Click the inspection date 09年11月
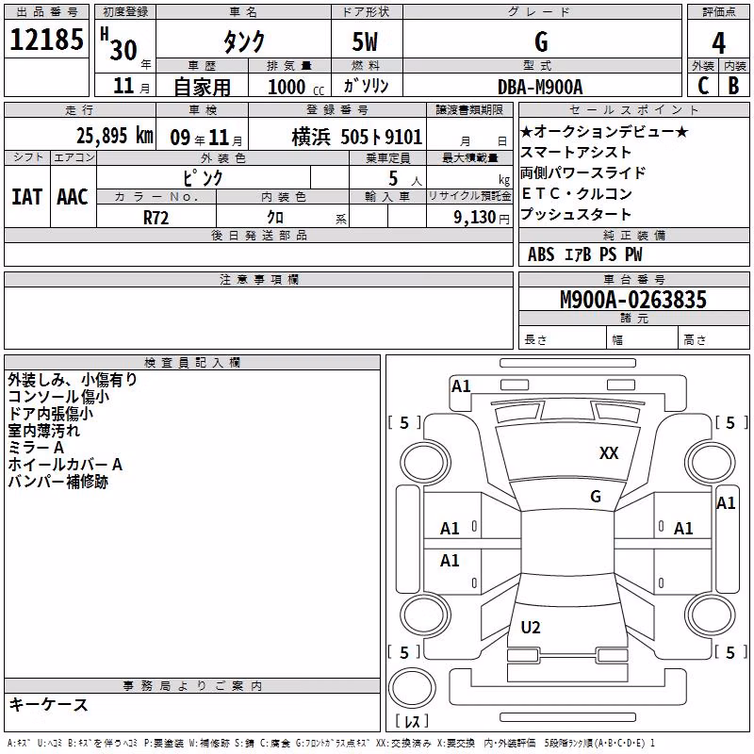Screen dimensions: 754x754 pos(206,138)
